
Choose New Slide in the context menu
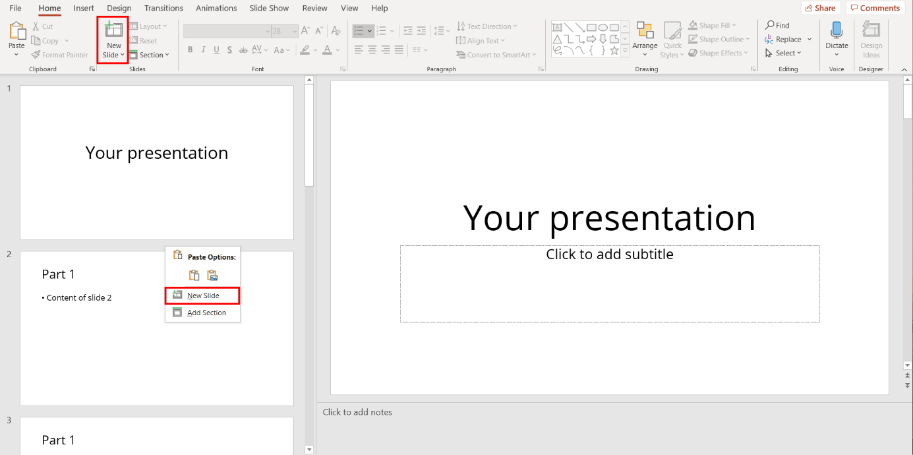202,295
